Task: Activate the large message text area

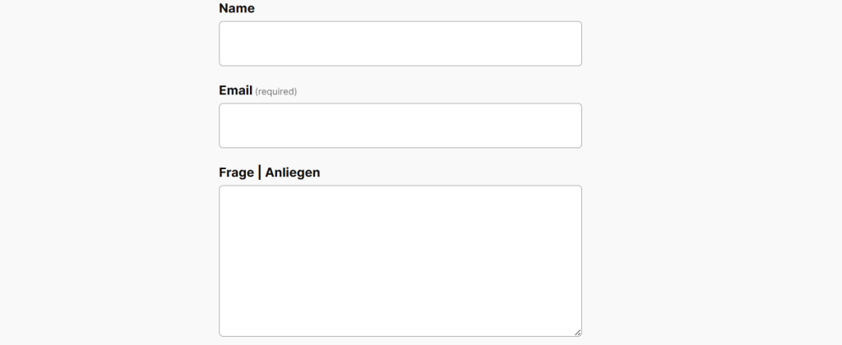Action: (400, 260)
